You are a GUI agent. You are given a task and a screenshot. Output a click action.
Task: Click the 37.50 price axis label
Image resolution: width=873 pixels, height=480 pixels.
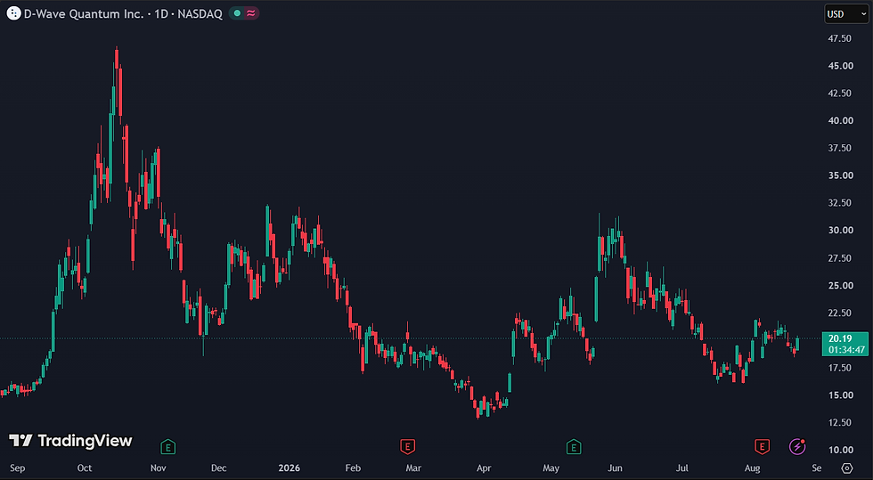839,148
